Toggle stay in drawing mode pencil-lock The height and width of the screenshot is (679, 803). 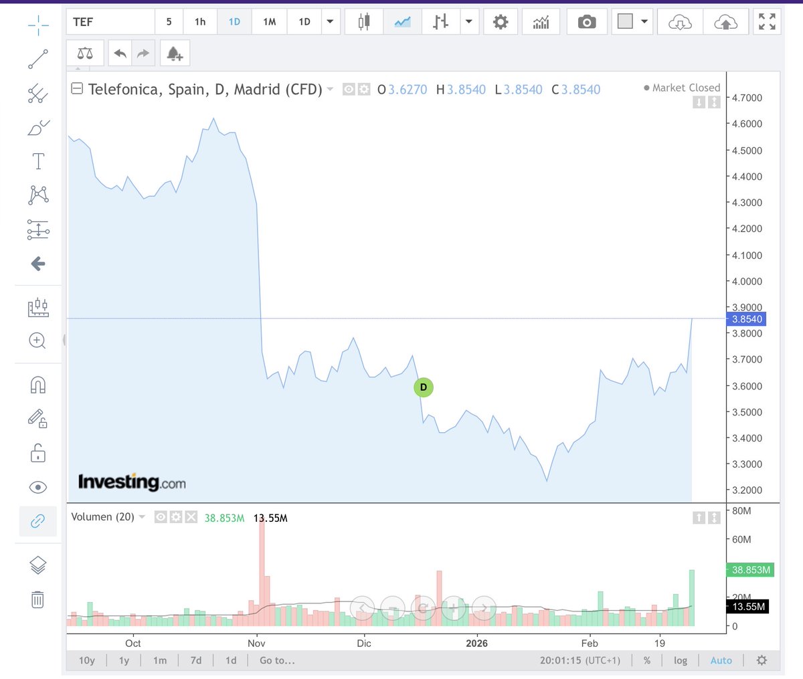38,419
